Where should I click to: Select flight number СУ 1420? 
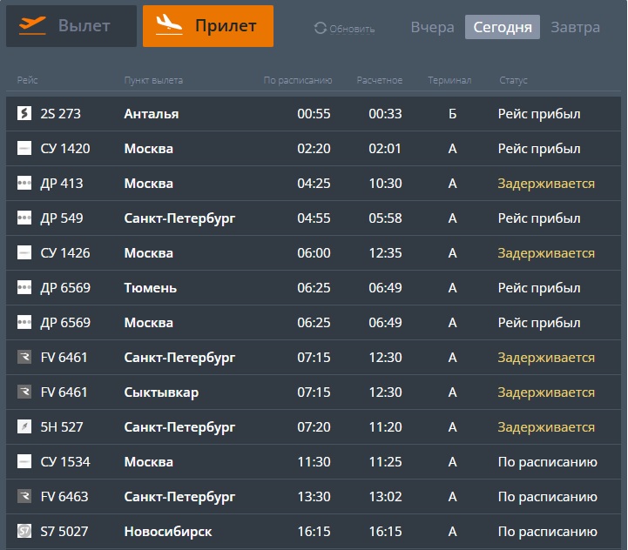[65, 149]
